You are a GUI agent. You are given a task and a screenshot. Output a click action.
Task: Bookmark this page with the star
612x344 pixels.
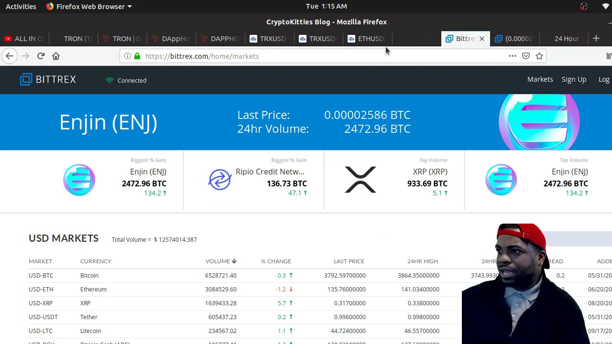click(539, 56)
